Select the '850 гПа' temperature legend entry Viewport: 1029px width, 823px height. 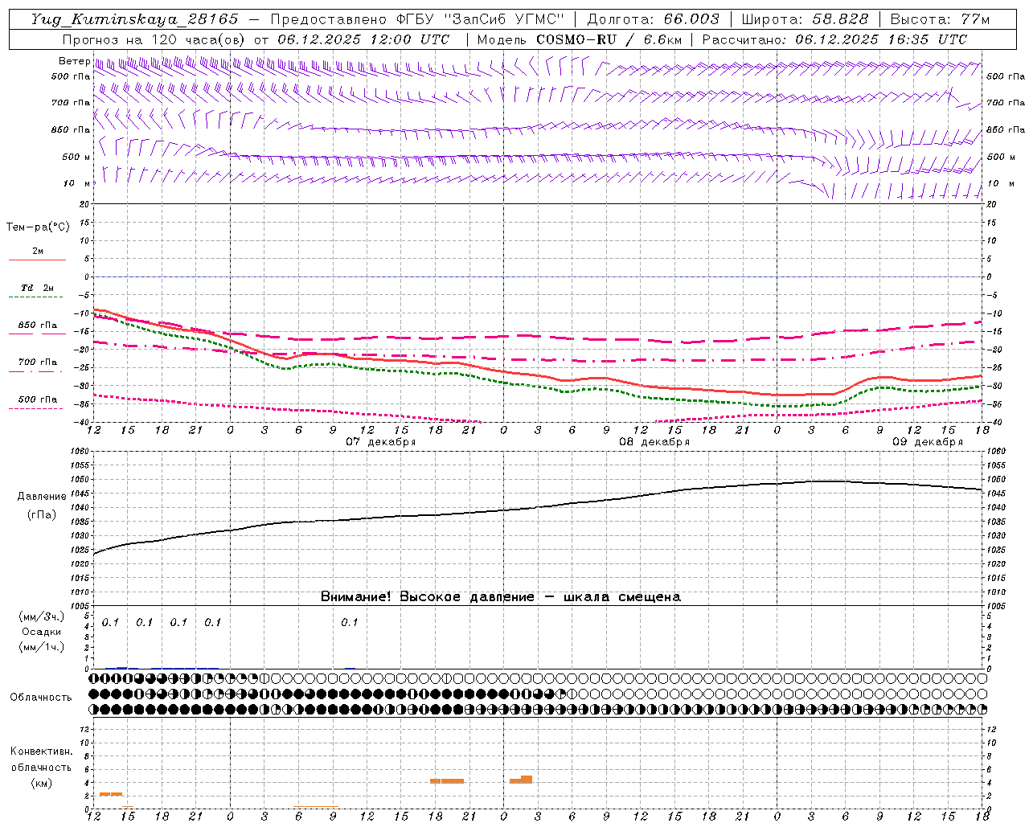[x=38, y=326]
